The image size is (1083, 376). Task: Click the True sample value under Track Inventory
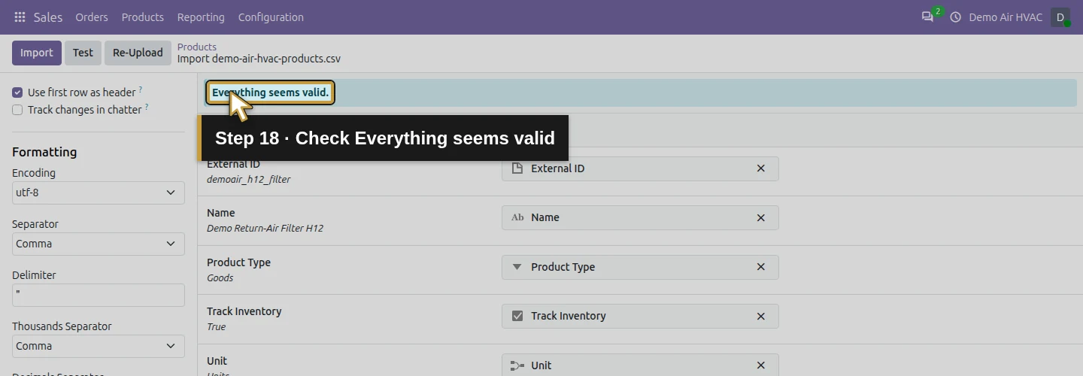[x=216, y=326]
